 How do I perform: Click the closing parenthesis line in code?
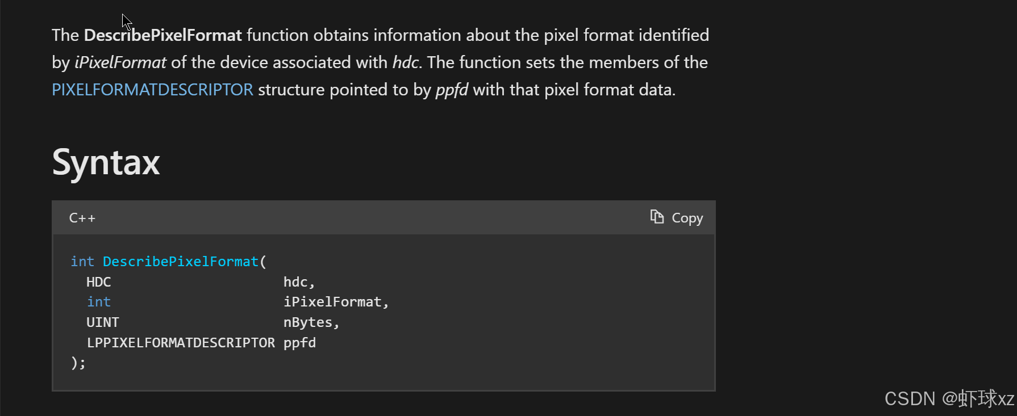[x=78, y=363]
